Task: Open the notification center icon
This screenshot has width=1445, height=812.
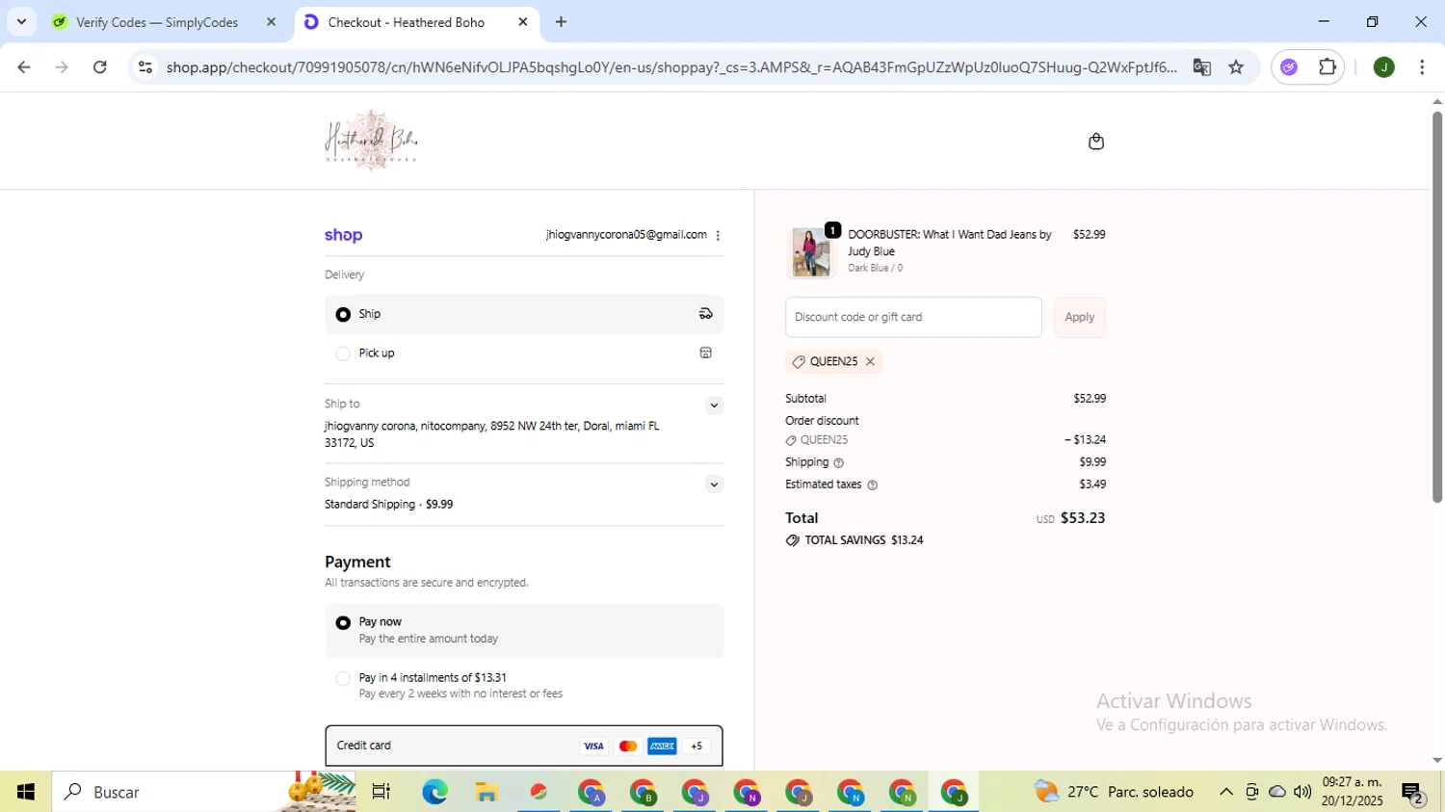Action: (1413, 793)
